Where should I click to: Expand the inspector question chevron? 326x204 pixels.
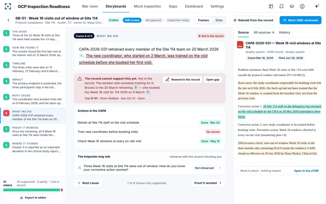tap(220, 168)
